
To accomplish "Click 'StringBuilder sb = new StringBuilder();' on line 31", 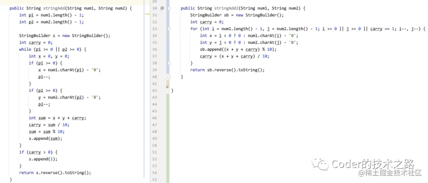I will [x=237, y=15].
